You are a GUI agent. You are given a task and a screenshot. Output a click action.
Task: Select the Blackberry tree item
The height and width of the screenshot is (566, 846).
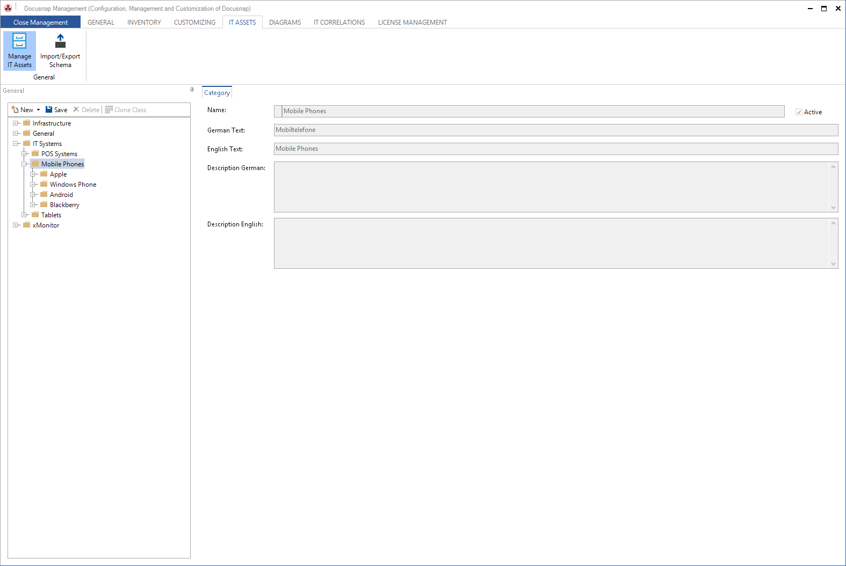coord(64,205)
